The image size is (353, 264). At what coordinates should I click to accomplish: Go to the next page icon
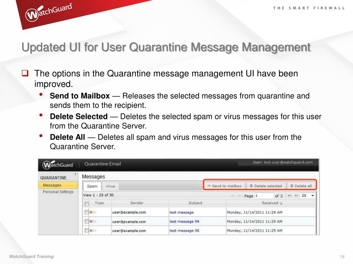coord(290,196)
